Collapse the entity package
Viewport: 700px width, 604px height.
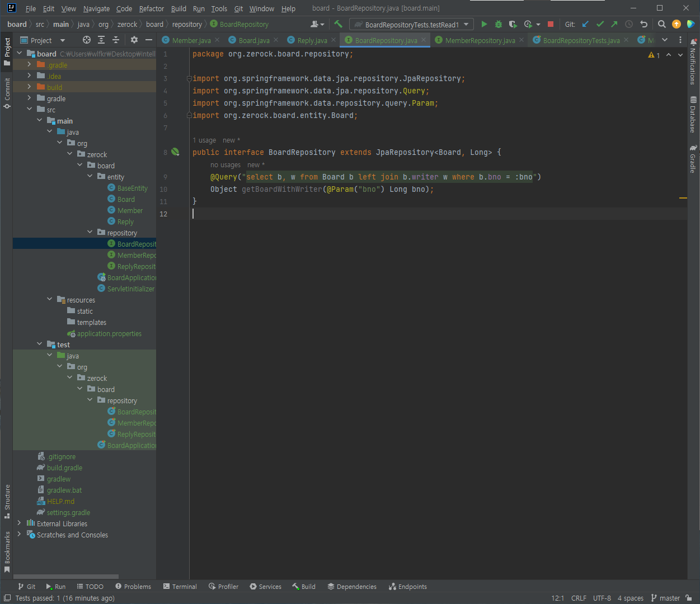pyautogui.click(x=90, y=177)
